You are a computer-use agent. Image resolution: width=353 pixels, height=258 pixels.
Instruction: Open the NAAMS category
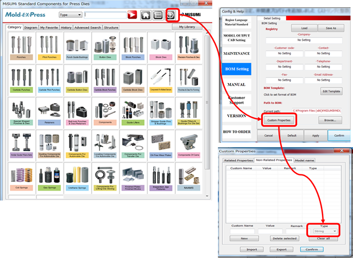click(189, 178)
